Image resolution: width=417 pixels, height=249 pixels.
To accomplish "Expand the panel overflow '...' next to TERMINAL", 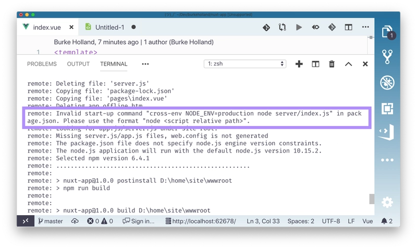I will pos(145,64).
